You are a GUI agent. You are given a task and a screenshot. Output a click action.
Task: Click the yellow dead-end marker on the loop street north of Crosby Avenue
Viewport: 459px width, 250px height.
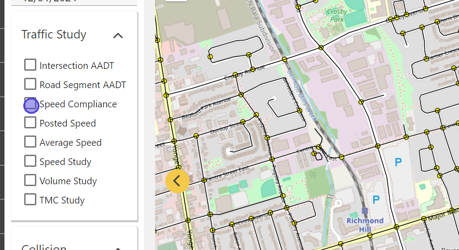(x=210, y=56)
